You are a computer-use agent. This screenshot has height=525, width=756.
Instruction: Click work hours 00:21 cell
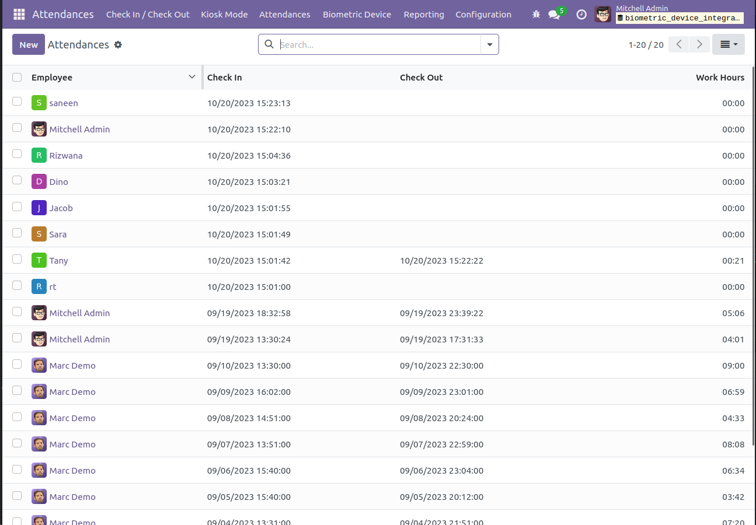coord(733,261)
